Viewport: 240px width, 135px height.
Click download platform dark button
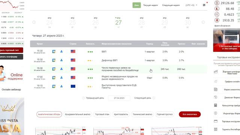12,57
